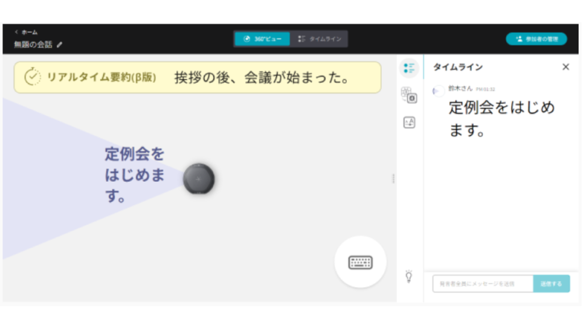The height and width of the screenshot is (327, 582).
Task: Close the タイムライン panel
Action: pyautogui.click(x=566, y=67)
